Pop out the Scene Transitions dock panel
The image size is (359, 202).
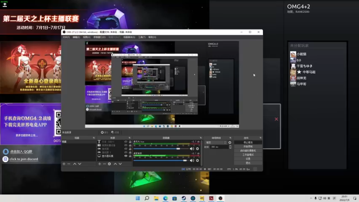tap(230, 138)
